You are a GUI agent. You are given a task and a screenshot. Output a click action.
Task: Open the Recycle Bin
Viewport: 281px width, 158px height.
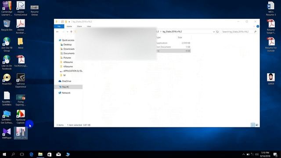click(7, 25)
